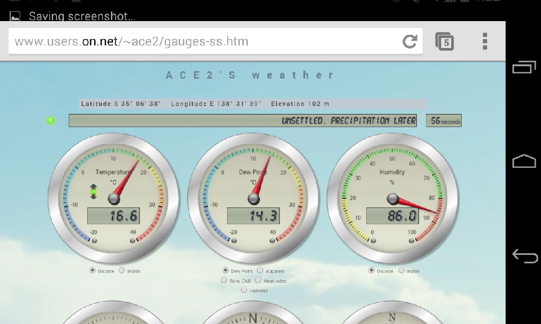Screen dimensions: 541x324
Task: Select Inside for the Humidity gauge
Action: tap(402, 271)
